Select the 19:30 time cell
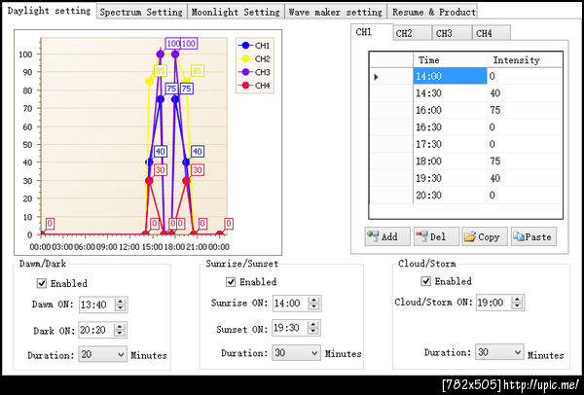The width and height of the screenshot is (584, 395). click(450, 178)
